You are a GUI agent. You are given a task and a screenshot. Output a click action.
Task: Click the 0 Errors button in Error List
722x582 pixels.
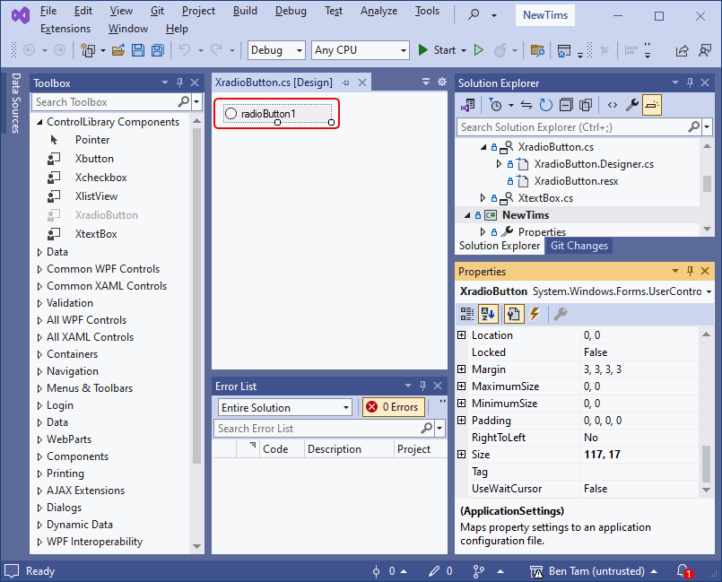point(393,407)
